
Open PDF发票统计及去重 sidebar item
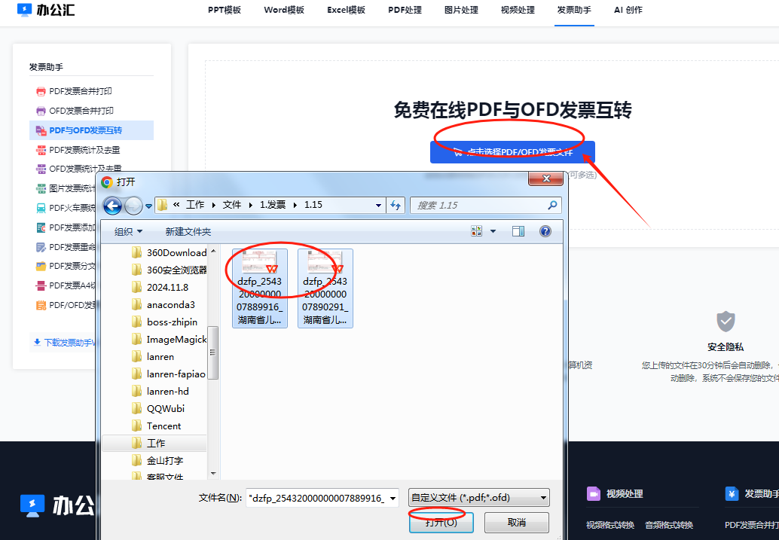click(x=84, y=150)
